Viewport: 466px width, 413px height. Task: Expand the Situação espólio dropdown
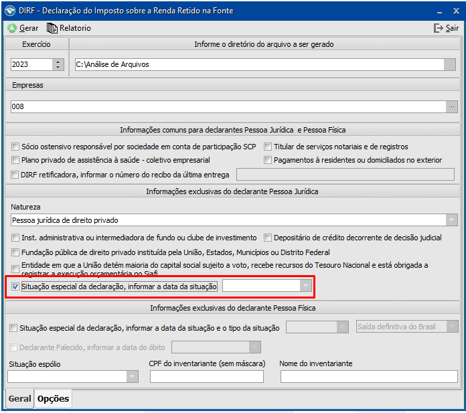(133, 376)
